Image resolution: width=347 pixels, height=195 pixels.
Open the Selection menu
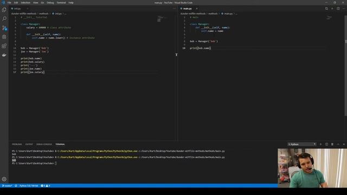(x=25, y=3)
